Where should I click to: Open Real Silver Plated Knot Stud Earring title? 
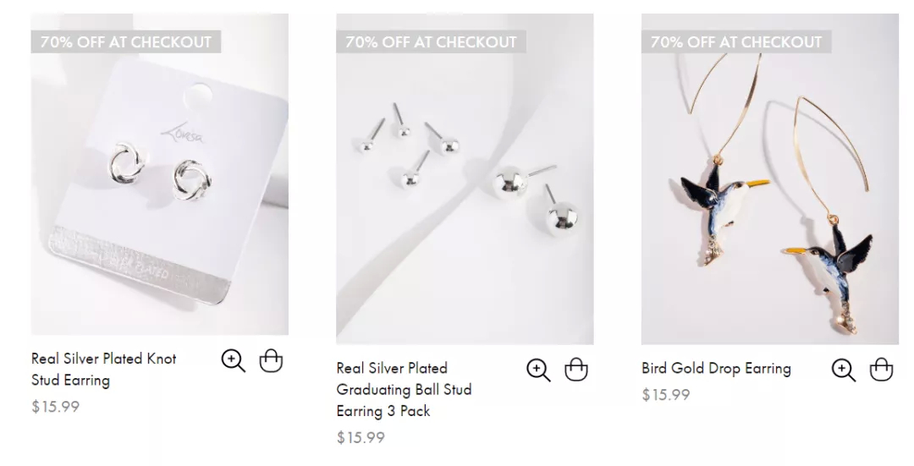(104, 370)
